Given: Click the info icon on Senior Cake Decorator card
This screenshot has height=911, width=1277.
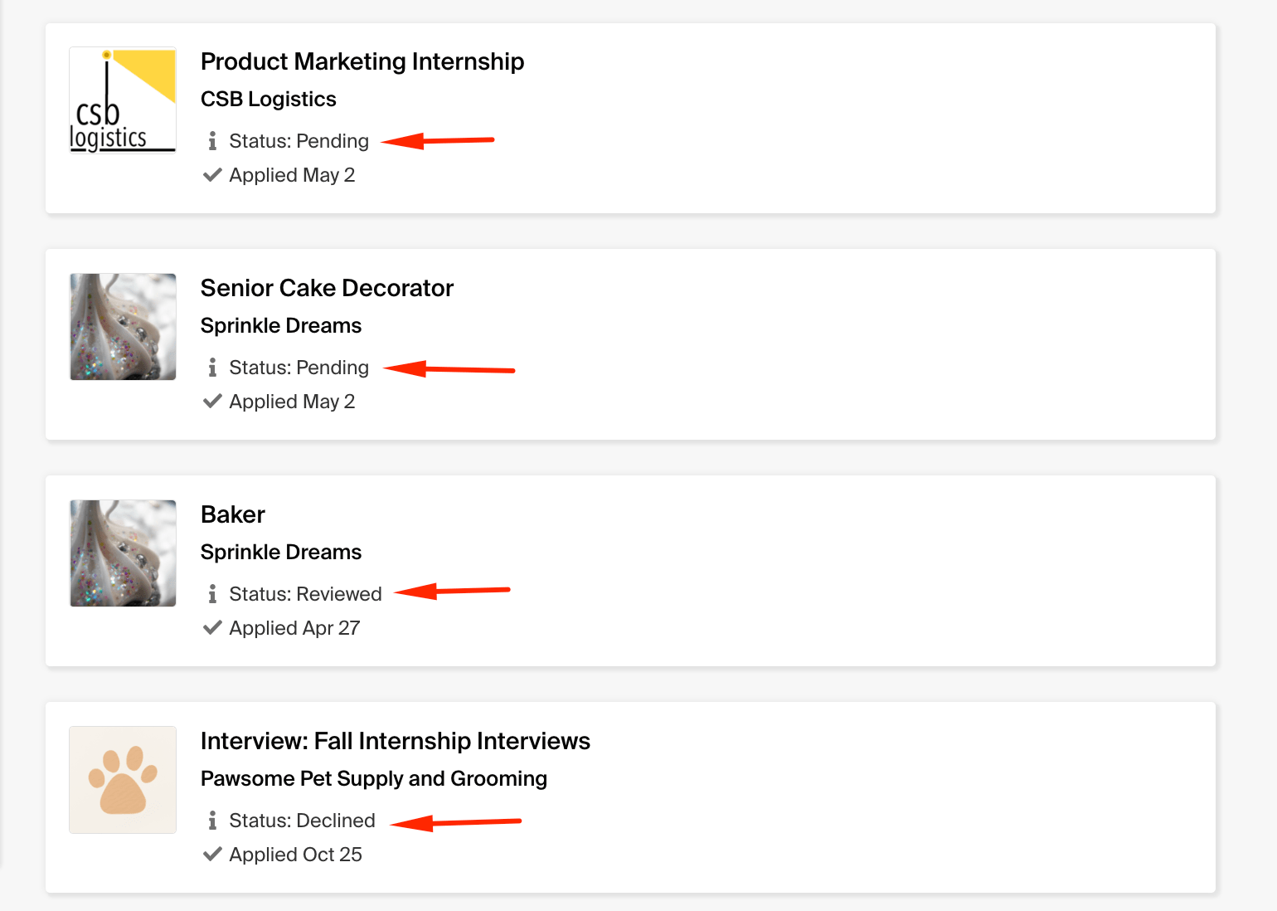Looking at the screenshot, I should (214, 367).
